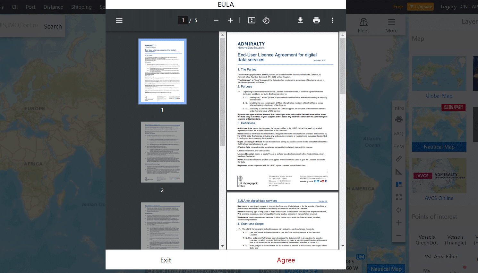The image size is (478, 273).
Task: Click the fit to page icon
Action: (x=252, y=20)
